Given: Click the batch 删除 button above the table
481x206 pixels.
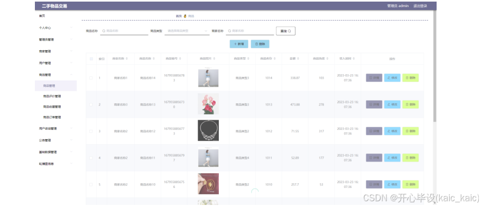Looking at the screenshot, I should 260,44.
